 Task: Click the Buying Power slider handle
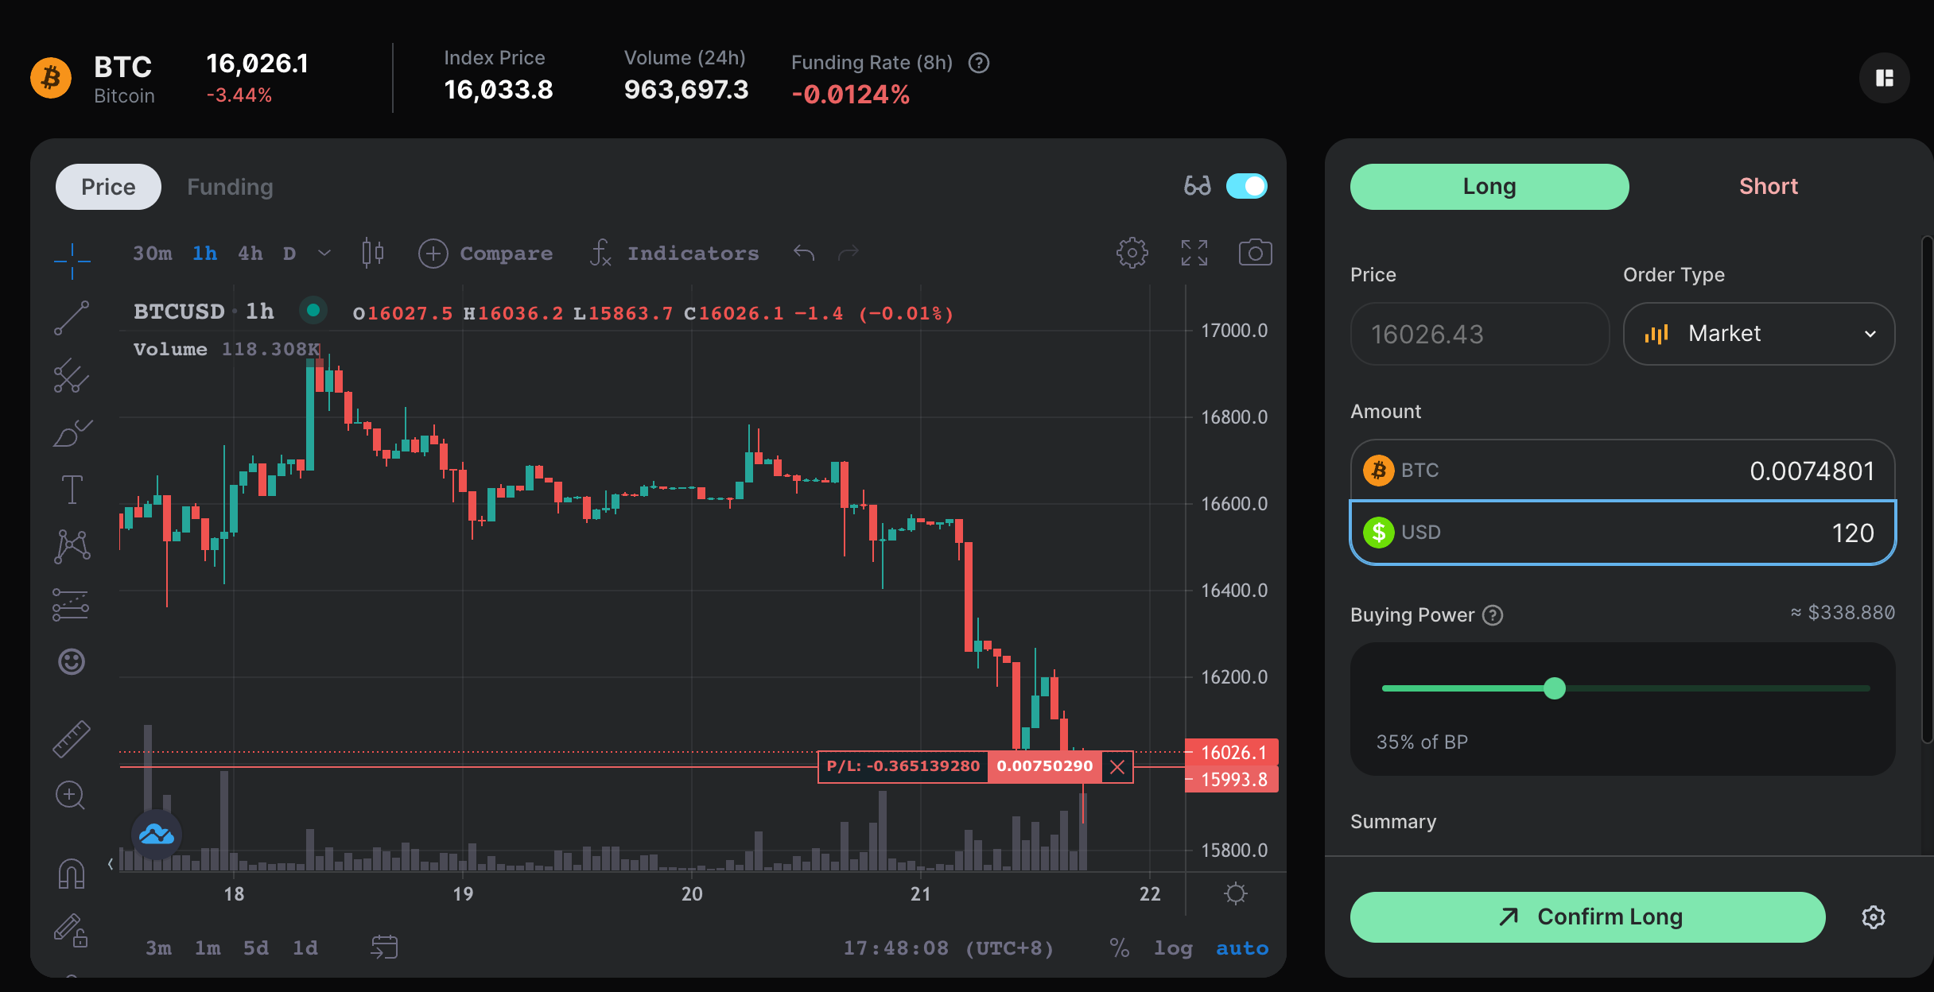(x=1554, y=688)
